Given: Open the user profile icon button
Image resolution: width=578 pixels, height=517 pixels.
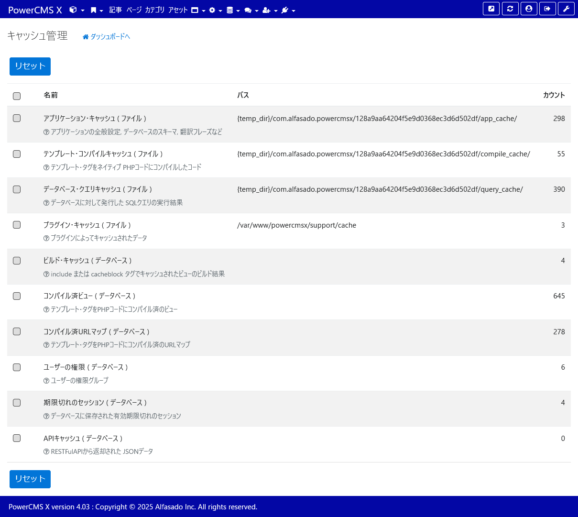Looking at the screenshot, I should point(529,9).
